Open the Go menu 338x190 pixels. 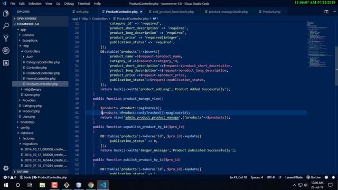[x=58, y=4]
